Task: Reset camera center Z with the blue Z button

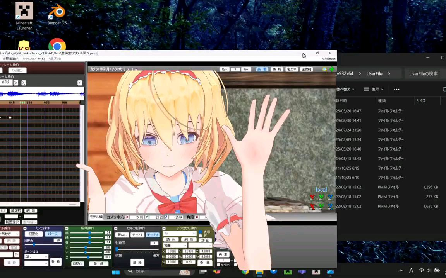Action: pyautogui.click(x=166, y=217)
